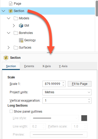This screenshot has width=98, height=139.
Task: Click the Surfaces folder icon
Action: click(16, 48)
